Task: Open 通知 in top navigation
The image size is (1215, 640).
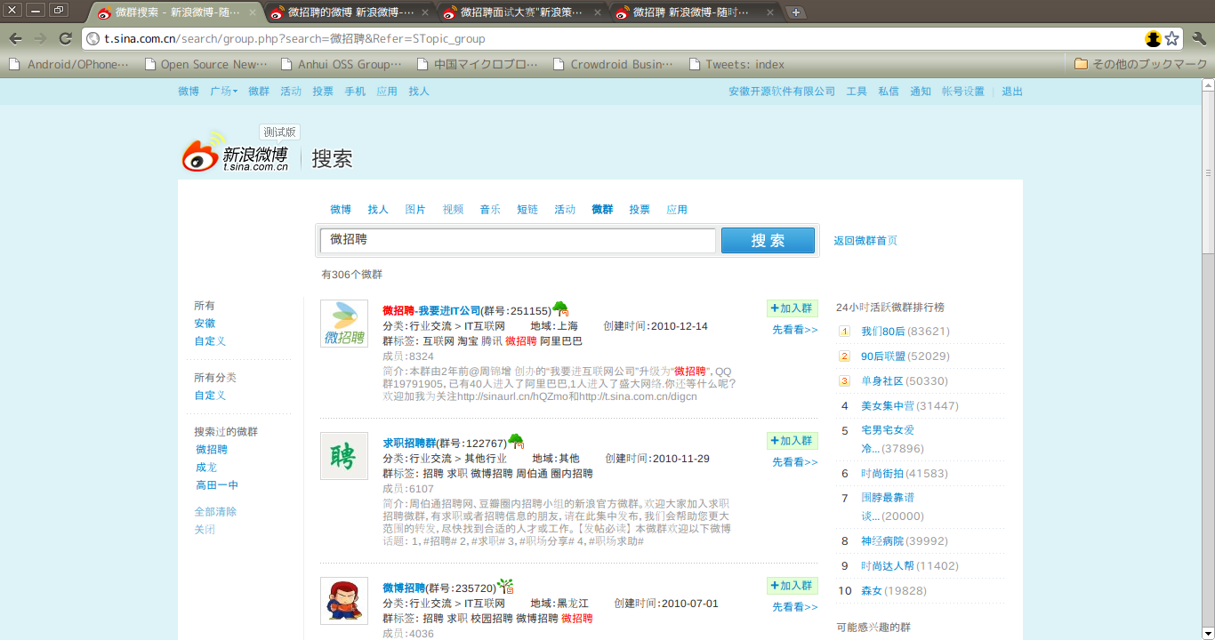Action: (x=921, y=92)
